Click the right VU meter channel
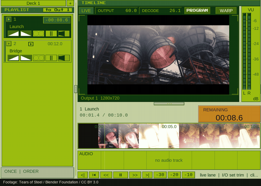261x186 pixels. [x=249, y=52]
